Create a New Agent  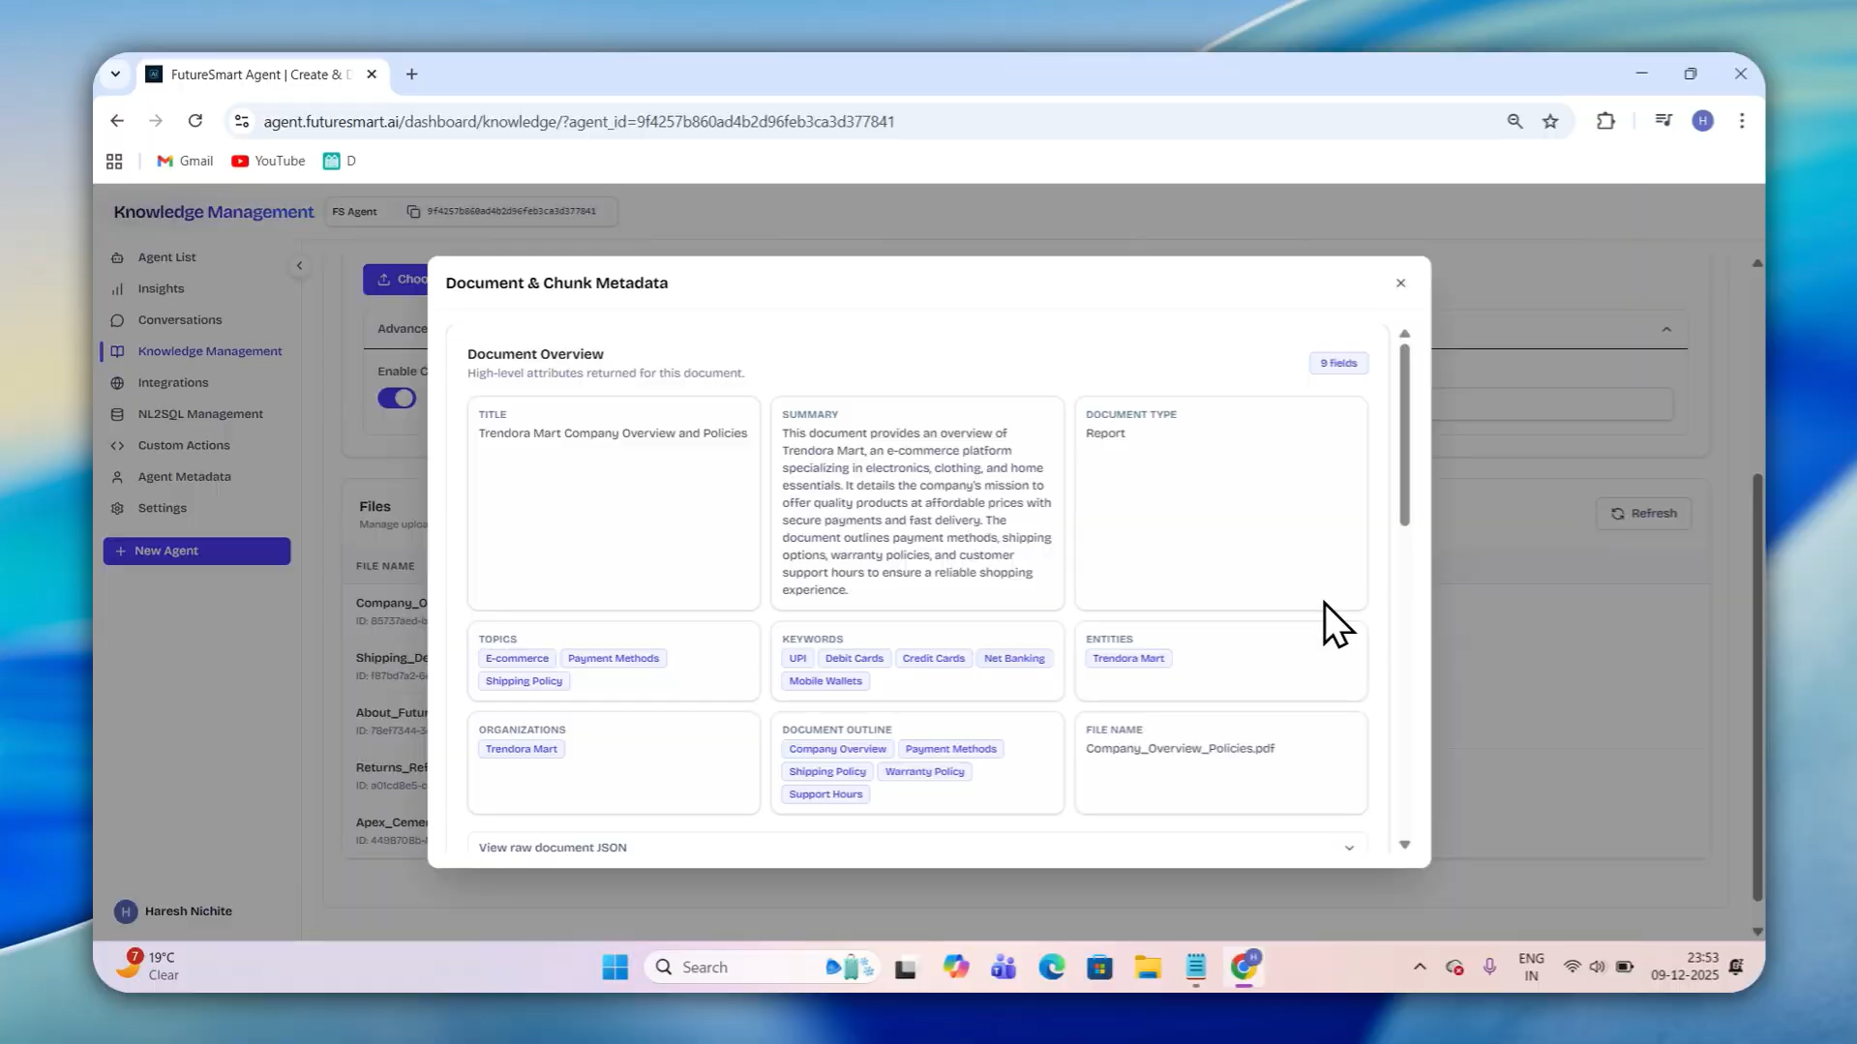click(196, 551)
